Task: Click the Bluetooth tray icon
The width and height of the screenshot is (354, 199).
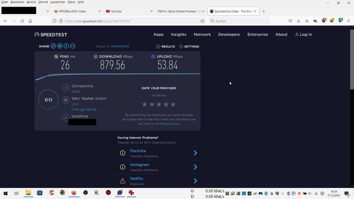Action: [x=266, y=194]
